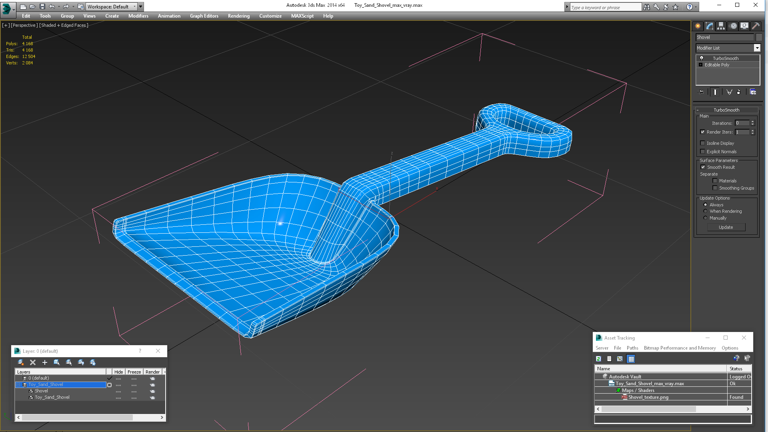Open the Modifier List dropdown
The height and width of the screenshot is (432, 768).
click(757, 48)
